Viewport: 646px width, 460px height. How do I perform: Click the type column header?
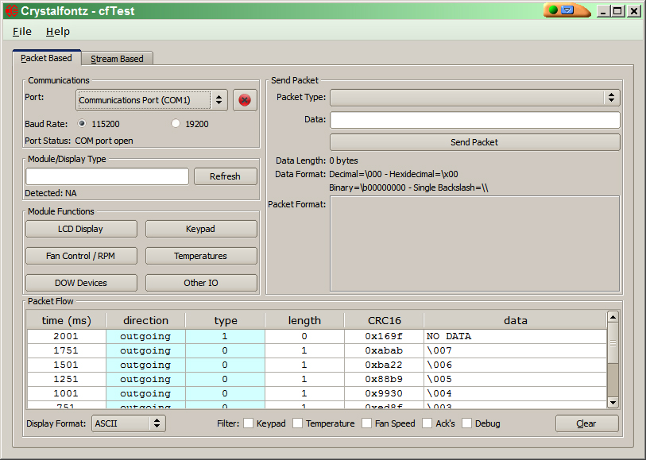(x=225, y=320)
